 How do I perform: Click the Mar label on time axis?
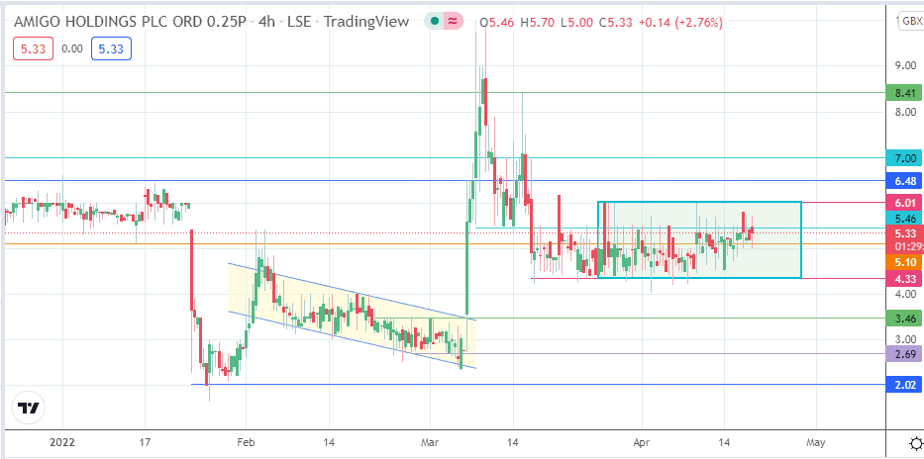[x=430, y=442]
